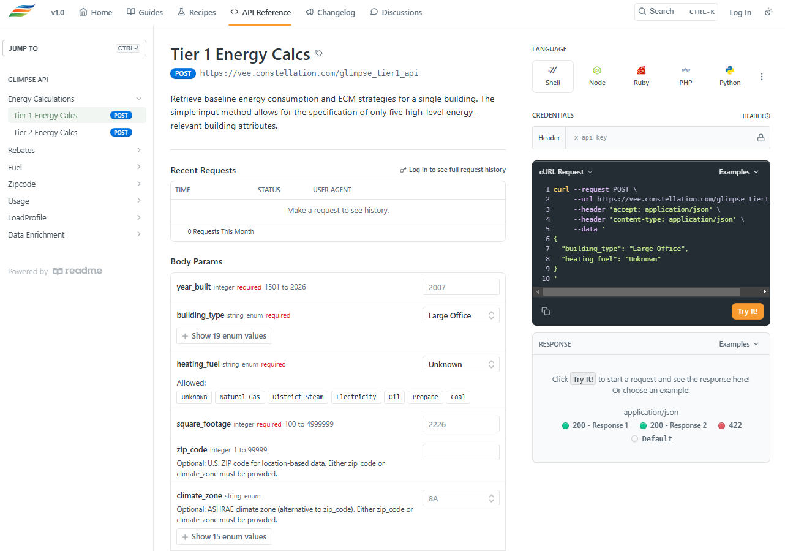The image size is (785, 551).
Task: Click the Natural Gas allowed value
Action: tap(239, 397)
